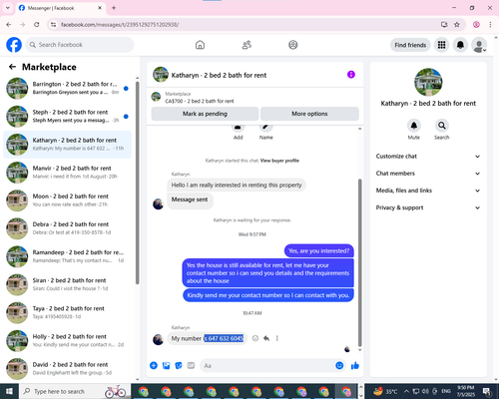Search in conversation magnifier icon
The image size is (499, 399).
(x=442, y=126)
